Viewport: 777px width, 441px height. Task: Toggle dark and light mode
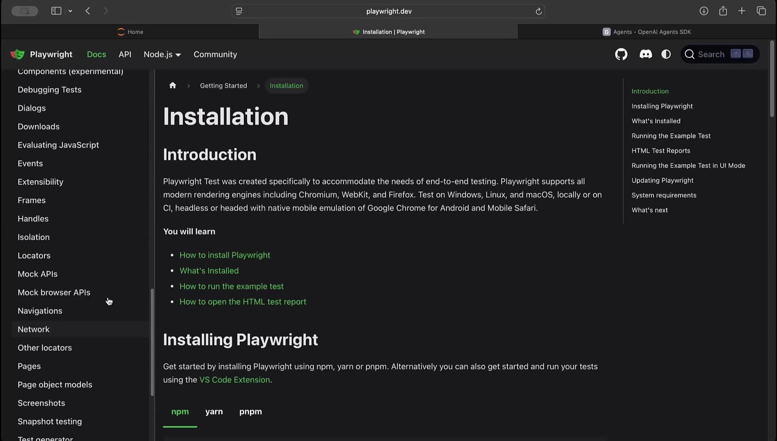666,54
